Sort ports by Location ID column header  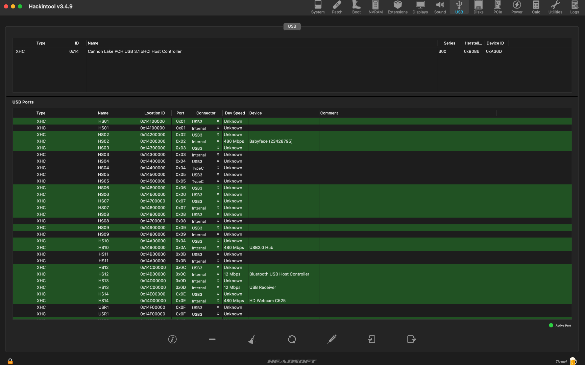[x=155, y=113]
